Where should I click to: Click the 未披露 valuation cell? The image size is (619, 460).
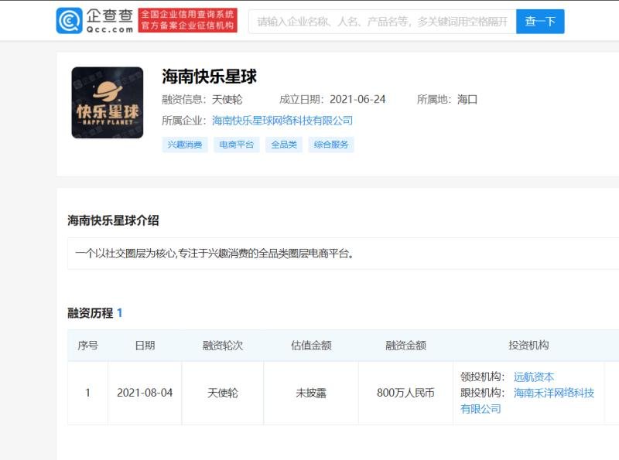311,393
